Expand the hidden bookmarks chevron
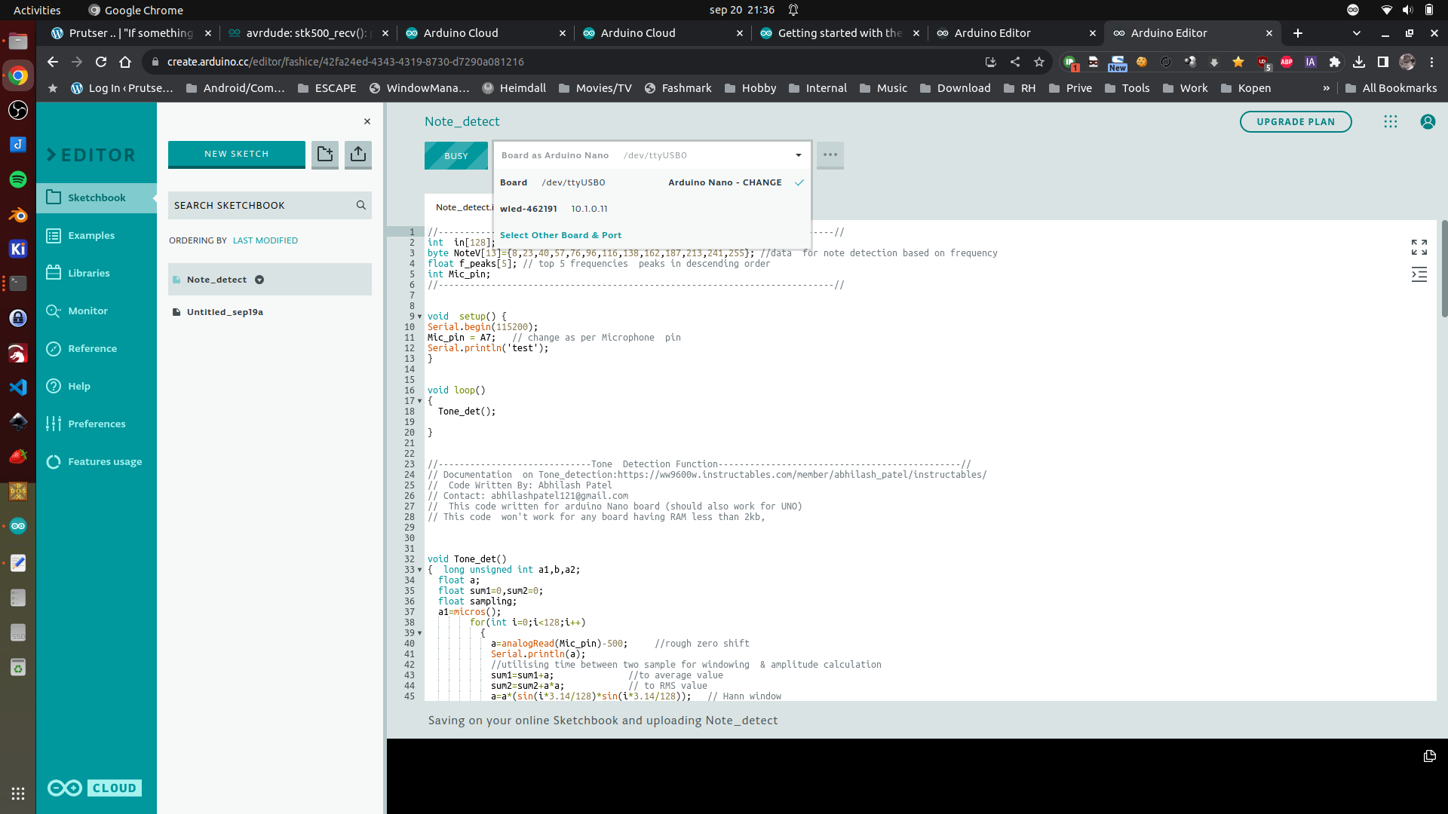Screen dimensions: 1448x814 pos(1327,88)
